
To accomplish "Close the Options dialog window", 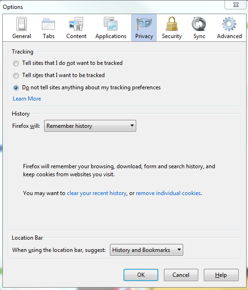I will [236, 5].
